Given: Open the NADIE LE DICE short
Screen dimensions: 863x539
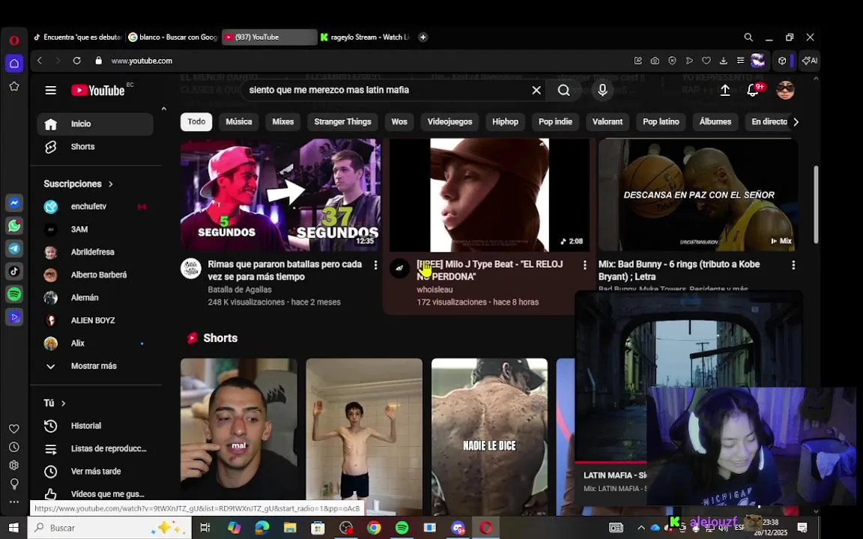Looking at the screenshot, I should [x=489, y=437].
